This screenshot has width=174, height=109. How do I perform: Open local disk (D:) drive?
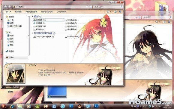point(71,20)
